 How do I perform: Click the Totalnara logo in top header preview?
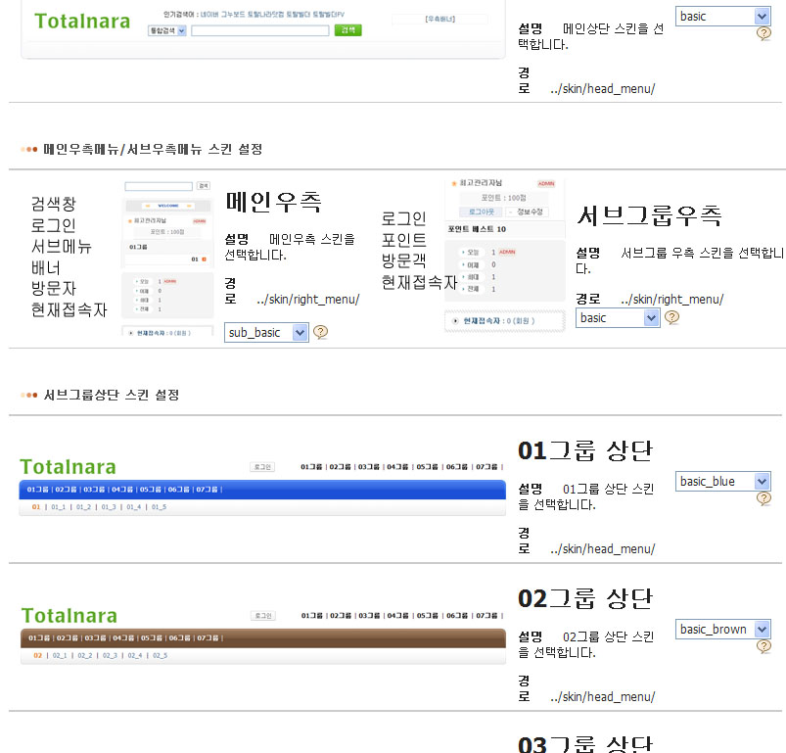82,22
